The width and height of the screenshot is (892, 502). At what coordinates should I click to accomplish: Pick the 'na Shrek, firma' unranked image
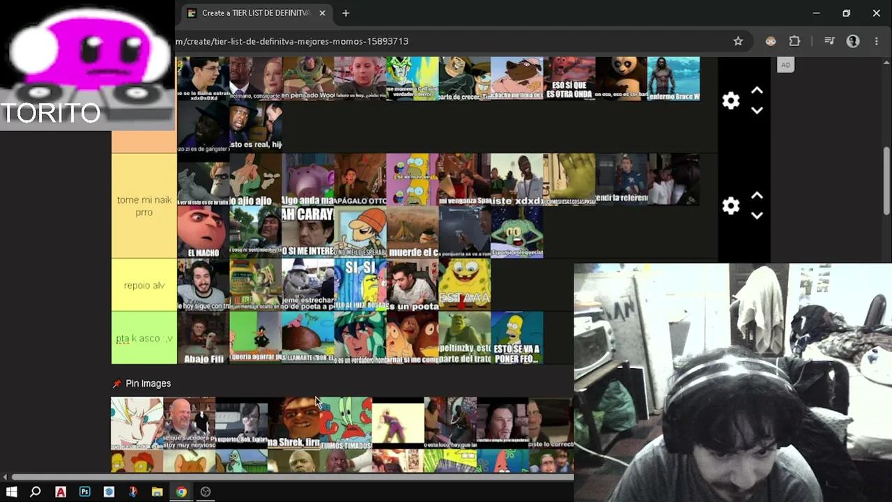click(x=294, y=423)
